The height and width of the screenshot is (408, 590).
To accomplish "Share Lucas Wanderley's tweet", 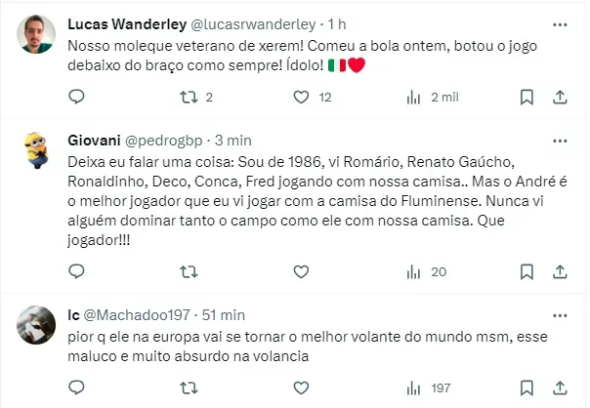I will [560, 97].
